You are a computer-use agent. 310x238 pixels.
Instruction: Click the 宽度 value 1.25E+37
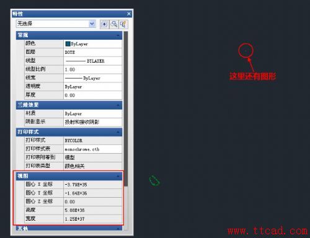92,219
